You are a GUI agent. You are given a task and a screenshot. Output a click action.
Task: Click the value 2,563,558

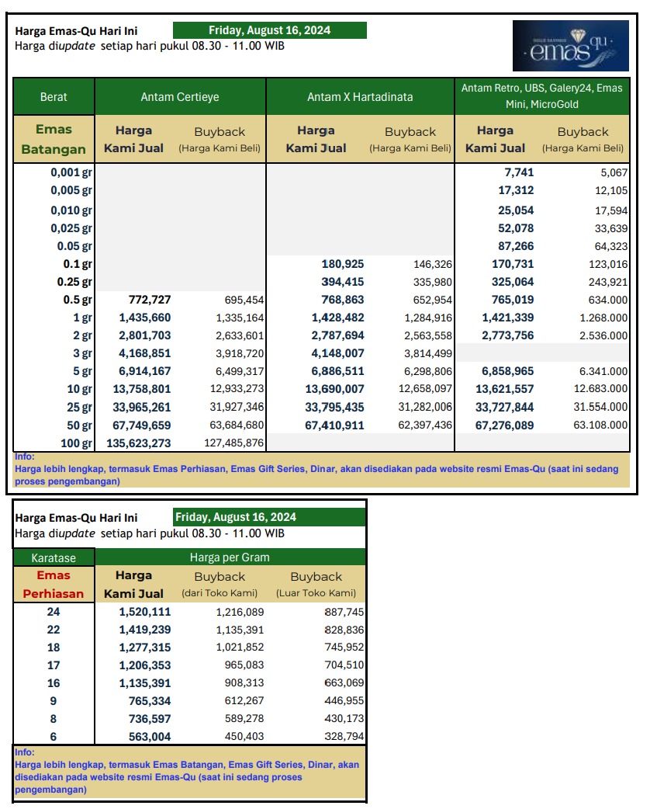coord(428,335)
